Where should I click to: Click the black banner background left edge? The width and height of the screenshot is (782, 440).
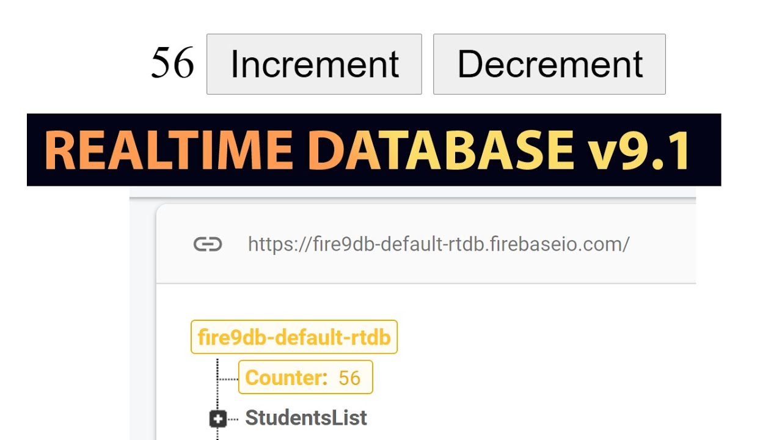pos(34,150)
